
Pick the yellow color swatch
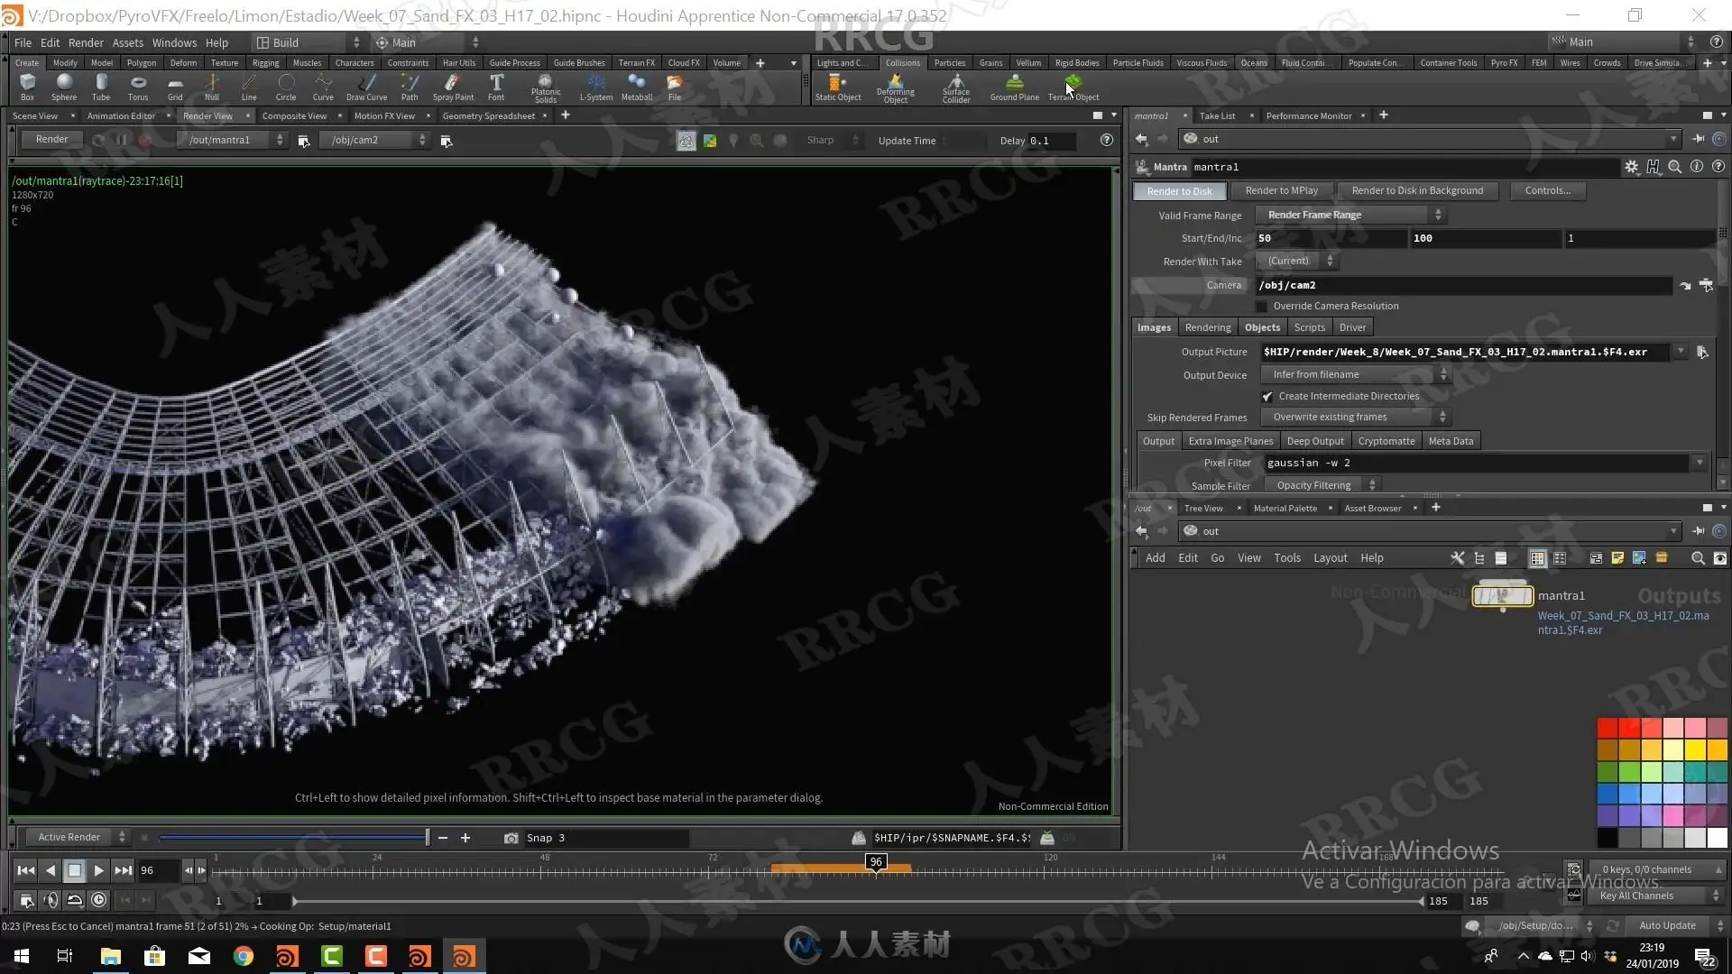(x=1695, y=750)
